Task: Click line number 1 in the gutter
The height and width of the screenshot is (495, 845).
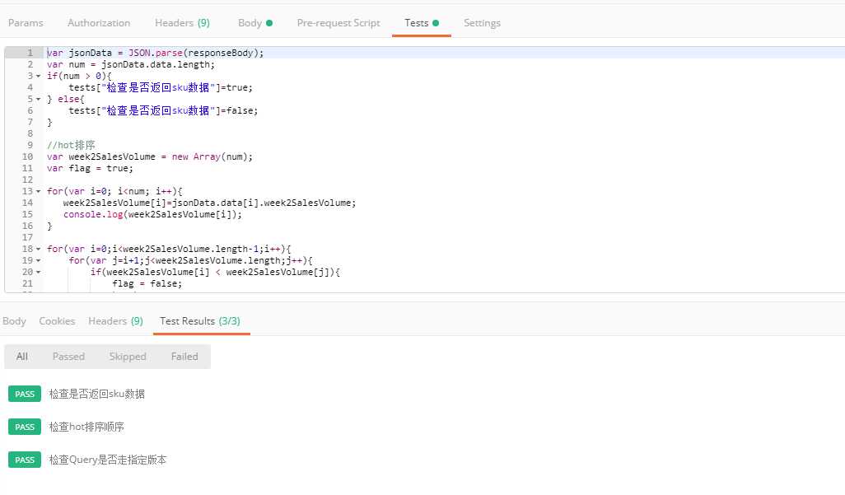Action: tap(30, 53)
